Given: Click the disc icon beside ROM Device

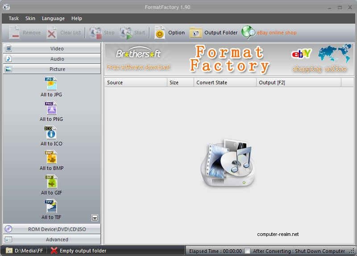Looking at the screenshot, I should coord(8,229).
